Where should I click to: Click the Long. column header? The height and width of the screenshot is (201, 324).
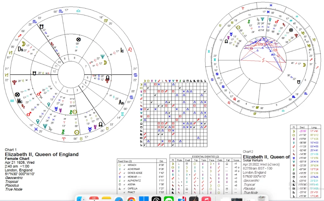pos(314,126)
